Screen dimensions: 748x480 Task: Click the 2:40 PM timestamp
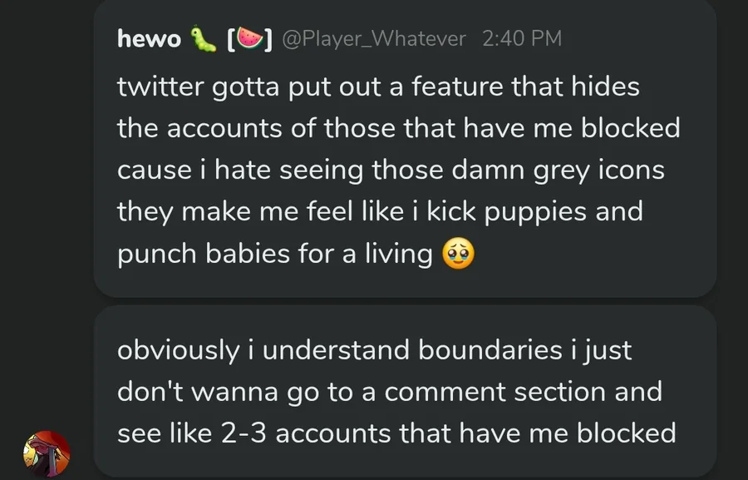[x=521, y=38]
